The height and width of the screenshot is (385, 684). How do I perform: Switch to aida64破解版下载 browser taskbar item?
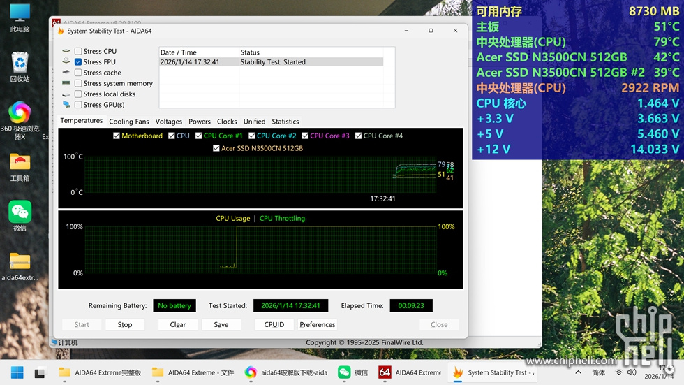click(286, 372)
